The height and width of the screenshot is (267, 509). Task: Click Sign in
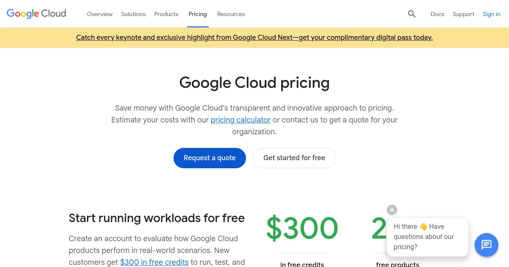point(492,14)
